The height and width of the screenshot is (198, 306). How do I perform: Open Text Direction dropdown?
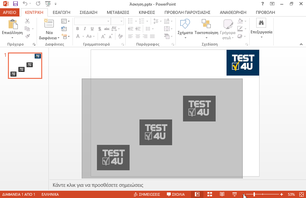(168, 21)
